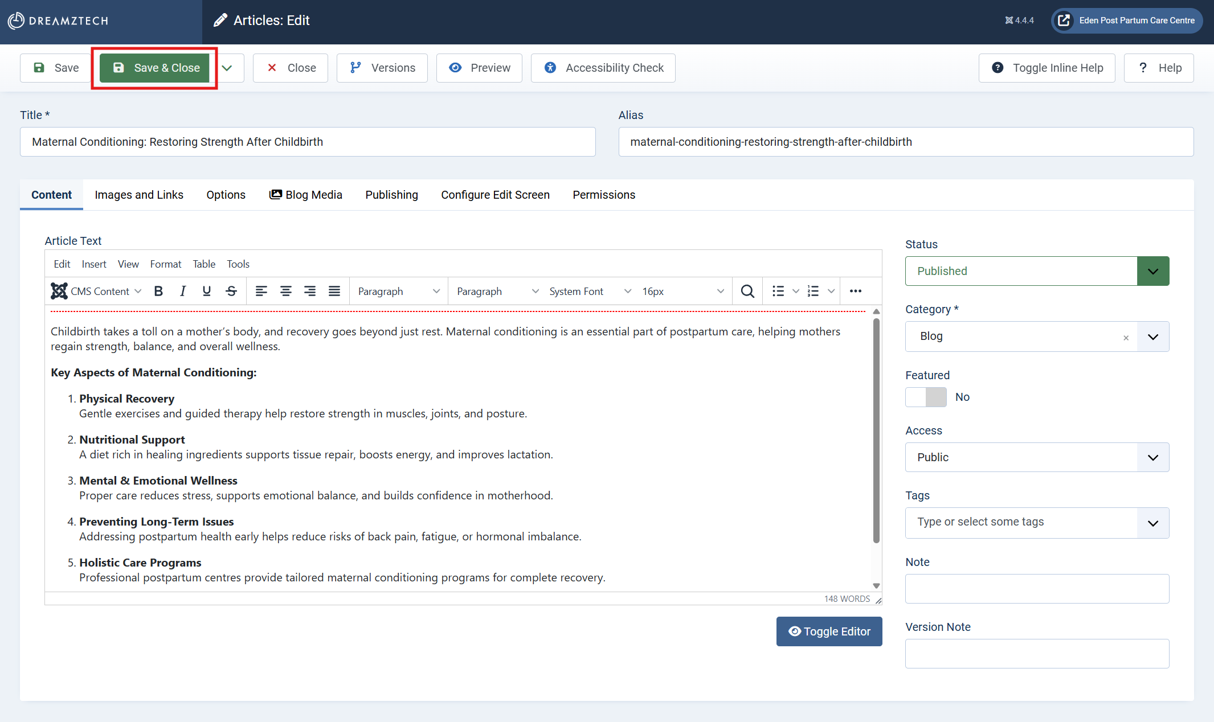
Task: Open the Versions button
Action: (x=382, y=68)
